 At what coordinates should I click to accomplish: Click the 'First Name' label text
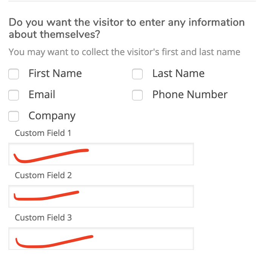tap(55, 74)
